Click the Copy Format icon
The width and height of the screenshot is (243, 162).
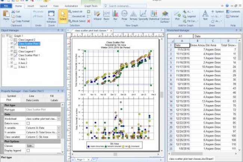(13, 21)
